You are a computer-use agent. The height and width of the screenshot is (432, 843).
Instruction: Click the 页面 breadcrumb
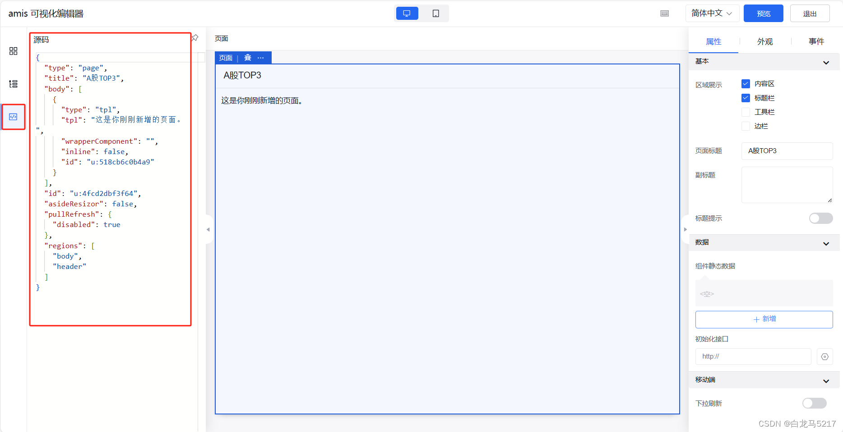pos(222,39)
